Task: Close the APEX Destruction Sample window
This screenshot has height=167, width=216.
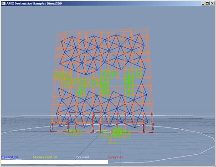Action: (212, 3)
